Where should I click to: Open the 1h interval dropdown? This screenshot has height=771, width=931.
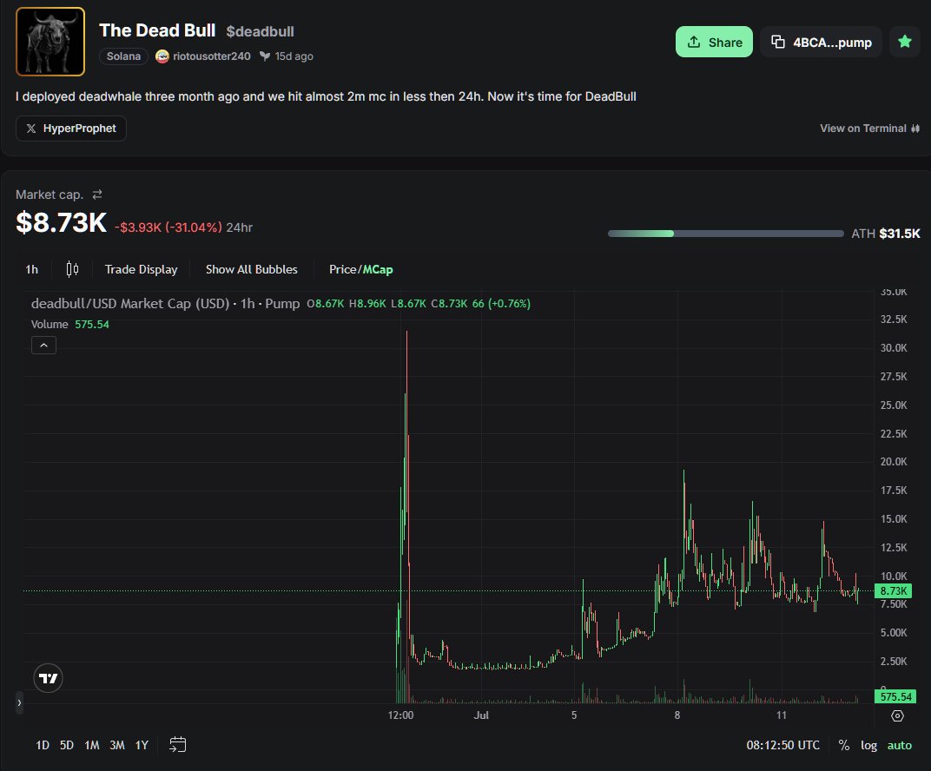pyautogui.click(x=32, y=269)
